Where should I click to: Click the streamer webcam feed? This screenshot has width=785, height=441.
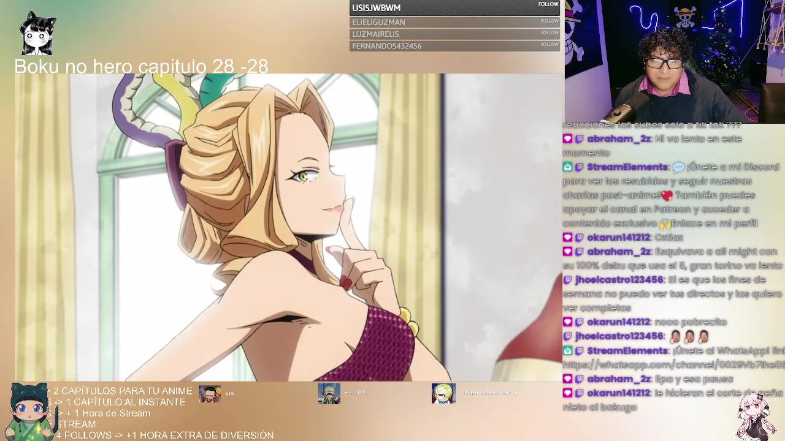click(x=675, y=61)
